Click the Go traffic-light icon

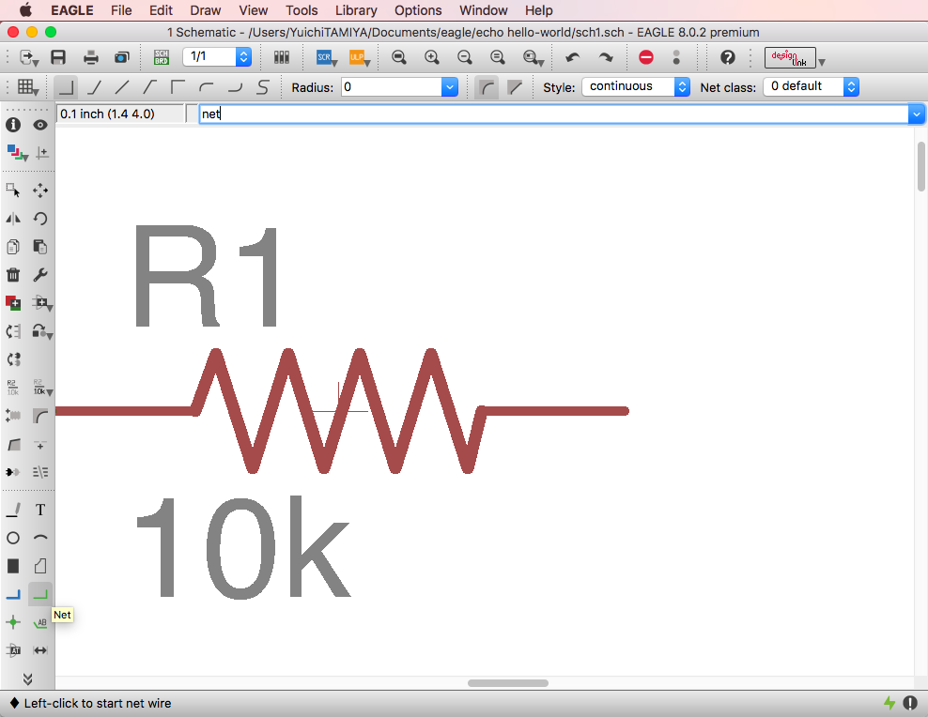click(x=676, y=57)
